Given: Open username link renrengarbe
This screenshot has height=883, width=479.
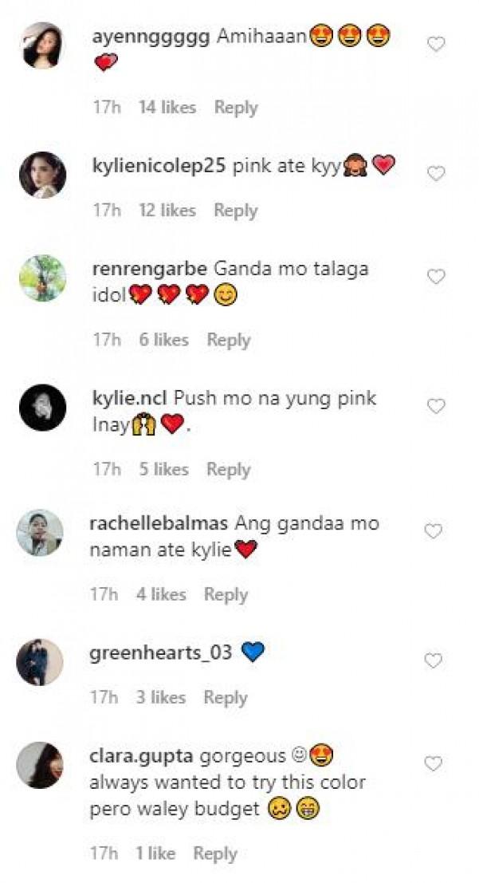Looking at the screenshot, I should 150,269.
